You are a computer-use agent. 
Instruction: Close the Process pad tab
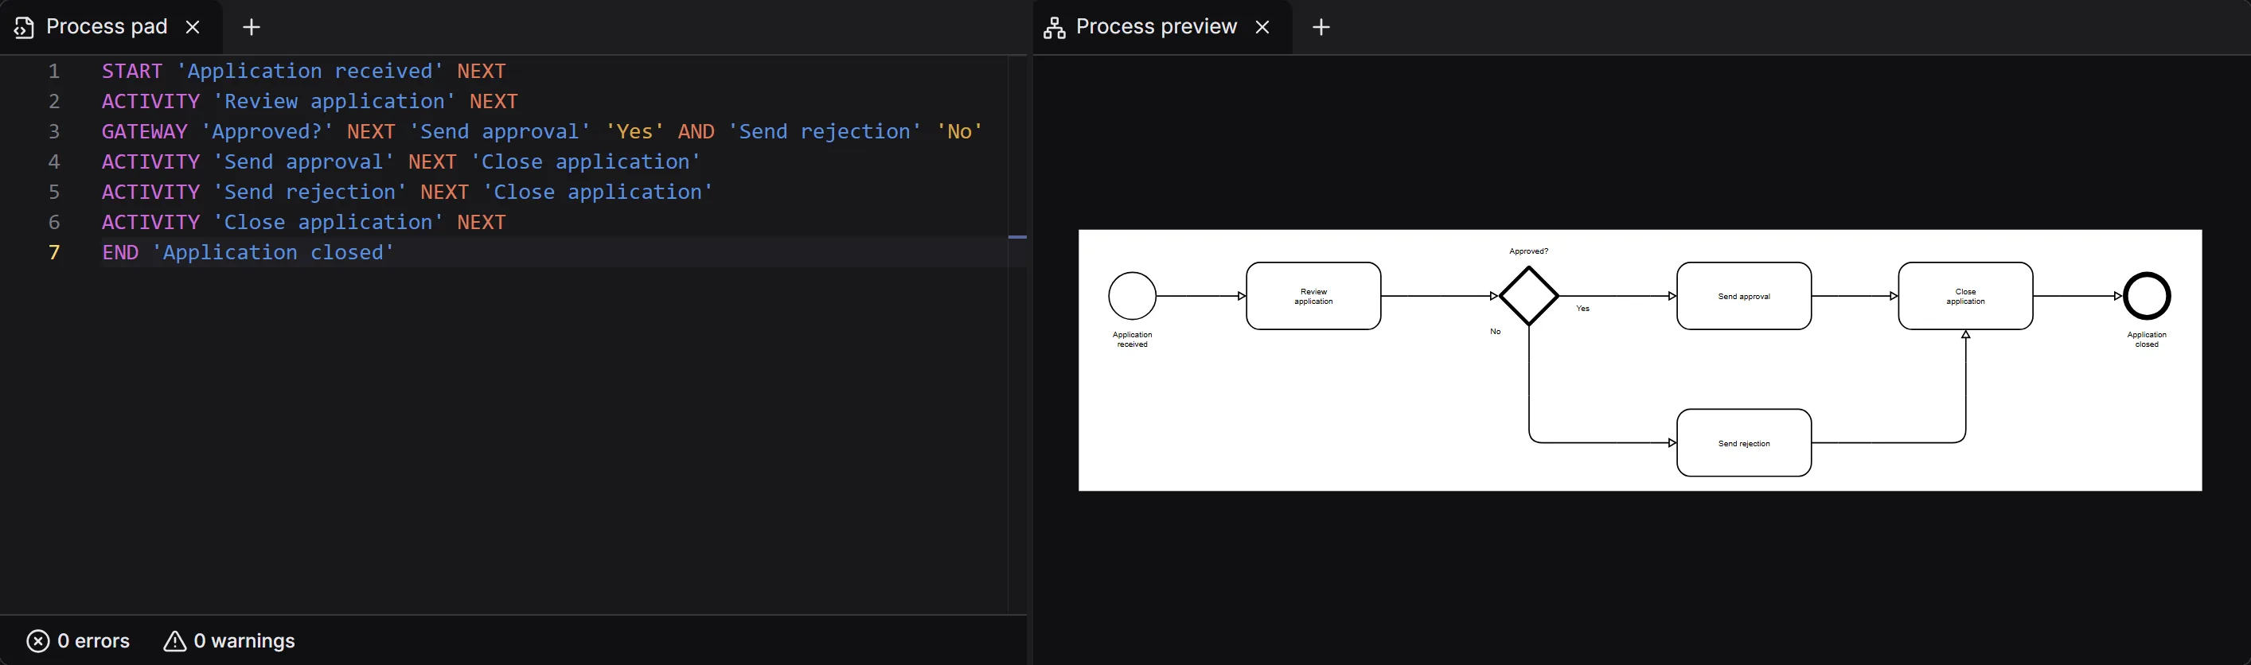click(x=193, y=27)
